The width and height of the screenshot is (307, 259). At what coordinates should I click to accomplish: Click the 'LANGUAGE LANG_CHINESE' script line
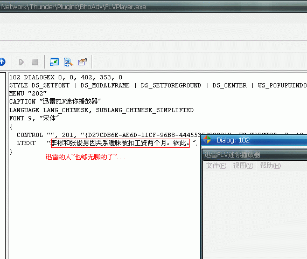pos(101,110)
